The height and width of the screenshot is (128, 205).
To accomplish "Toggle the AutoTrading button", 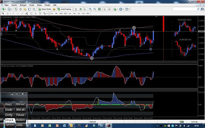I will (65, 9).
